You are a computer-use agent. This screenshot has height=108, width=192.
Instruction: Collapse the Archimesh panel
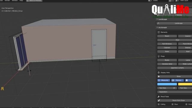[157, 27]
